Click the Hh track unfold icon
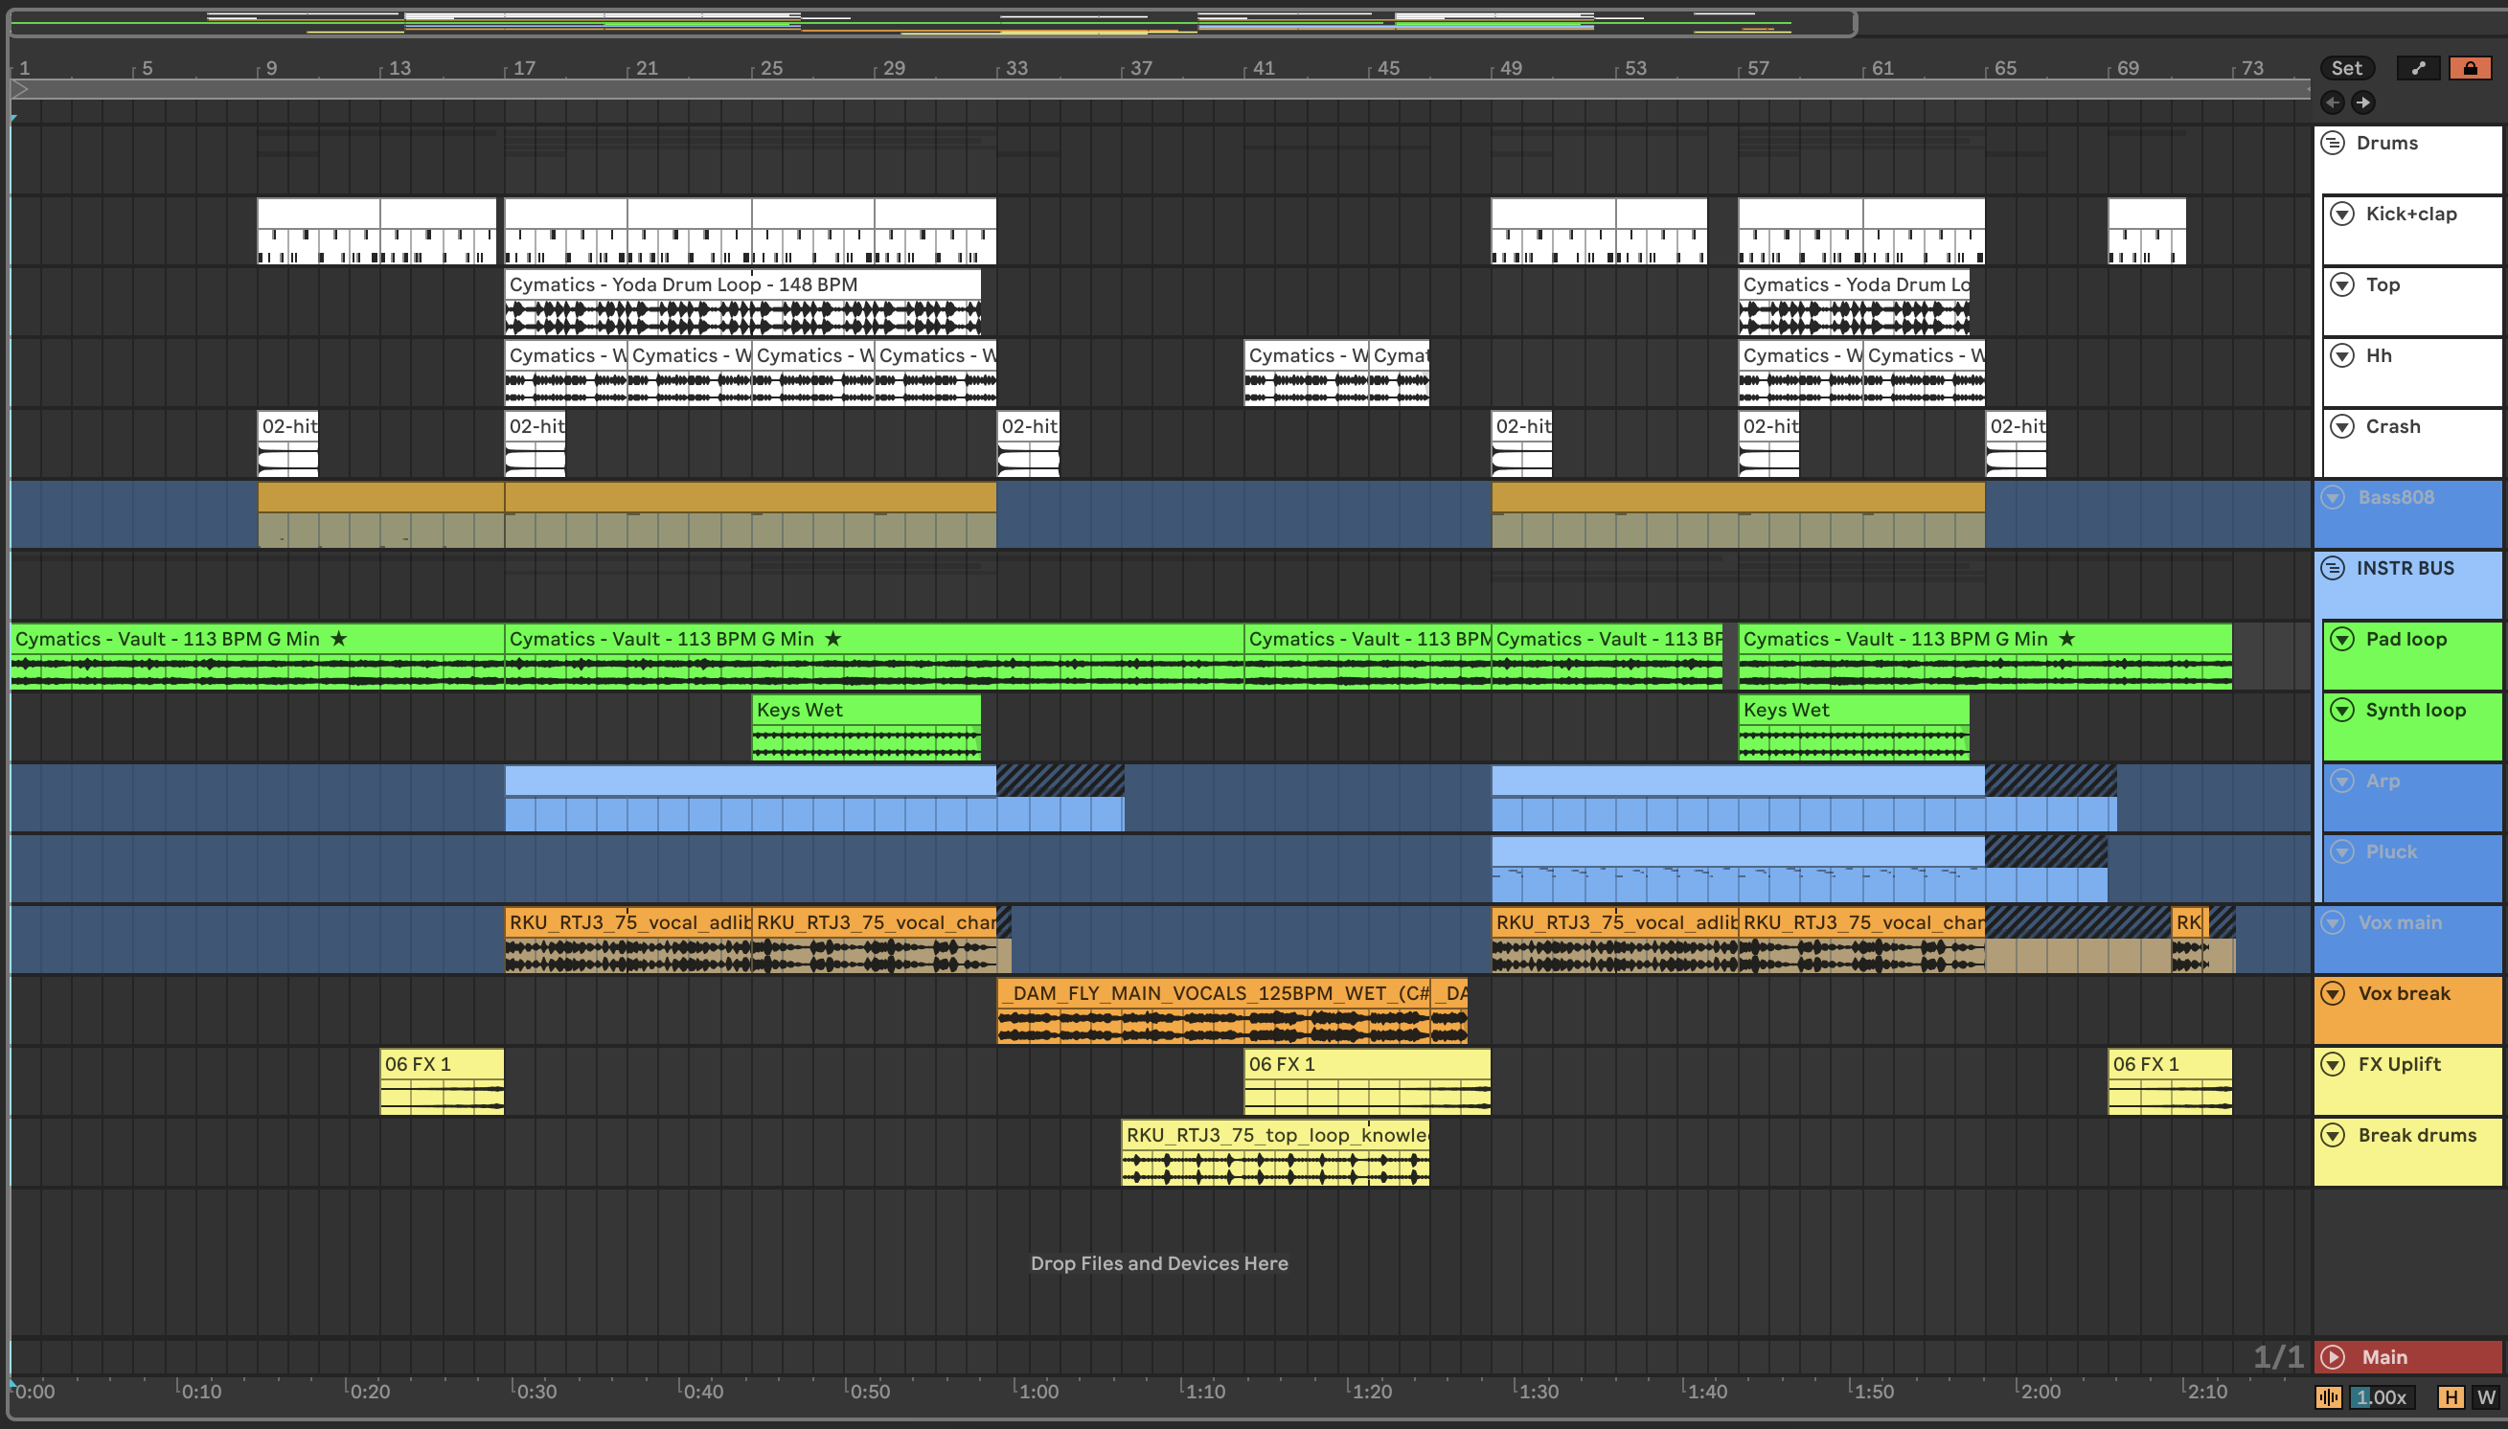The image size is (2508, 1429). [2342, 355]
